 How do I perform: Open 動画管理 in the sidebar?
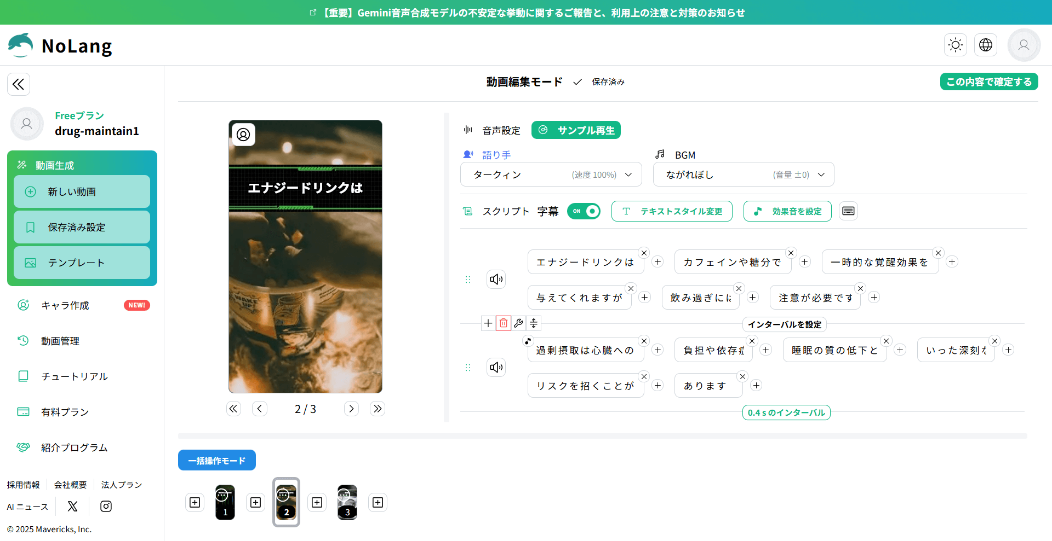60,341
